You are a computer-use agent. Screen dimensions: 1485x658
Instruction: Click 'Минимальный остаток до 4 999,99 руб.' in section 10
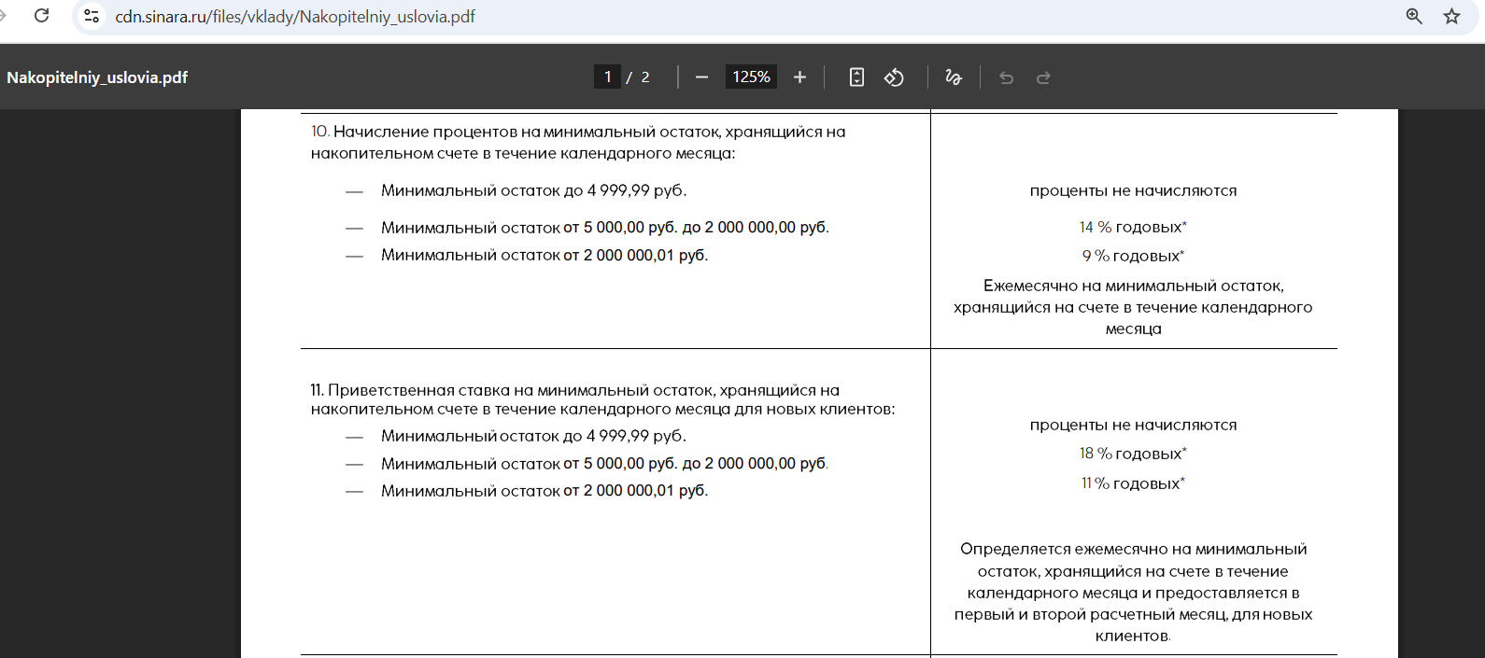(x=533, y=190)
